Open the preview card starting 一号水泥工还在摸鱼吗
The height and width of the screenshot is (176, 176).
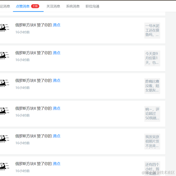(x=152, y=31)
